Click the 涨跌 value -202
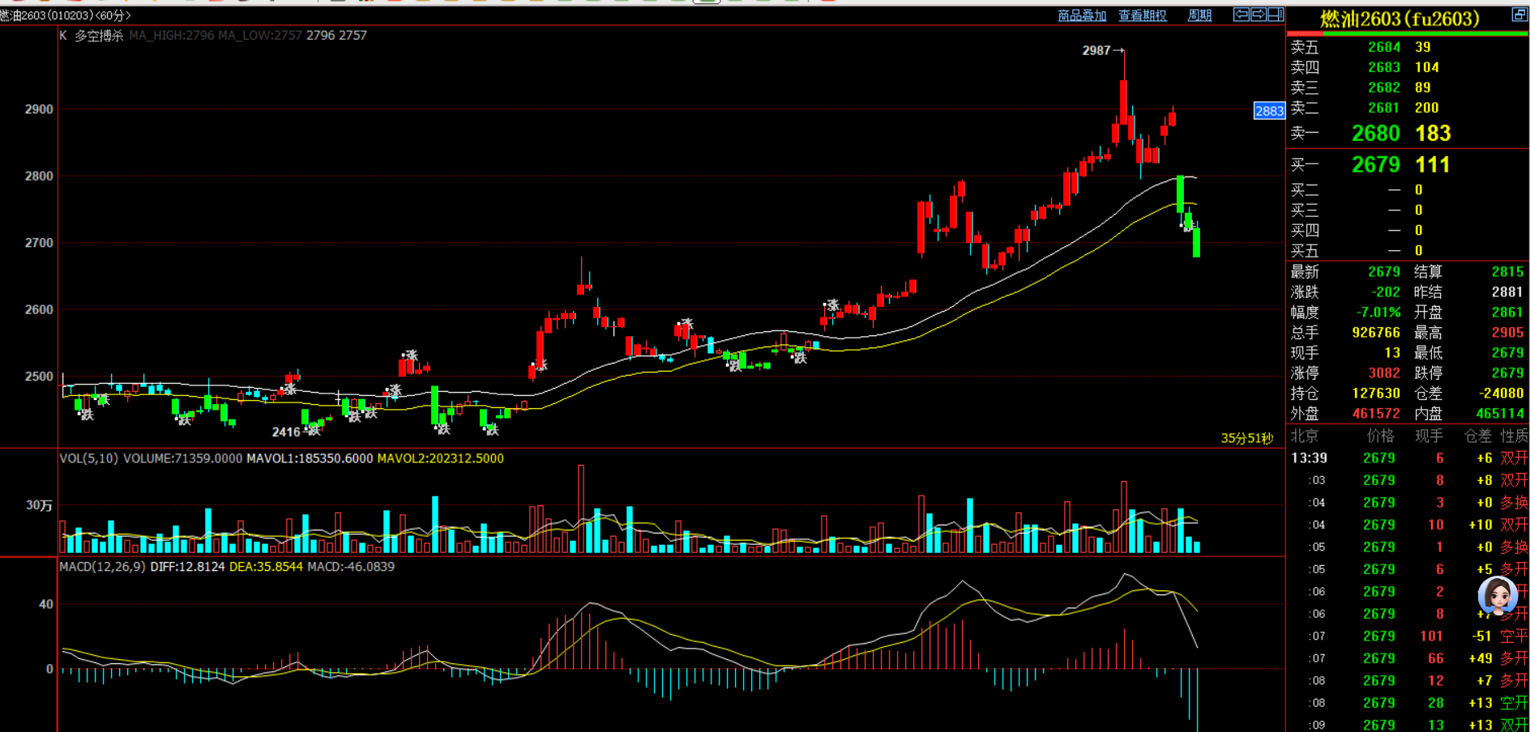1530x732 pixels. coord(1386,292)
